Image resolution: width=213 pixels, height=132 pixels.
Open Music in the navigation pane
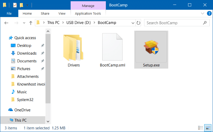click(22, 92)
